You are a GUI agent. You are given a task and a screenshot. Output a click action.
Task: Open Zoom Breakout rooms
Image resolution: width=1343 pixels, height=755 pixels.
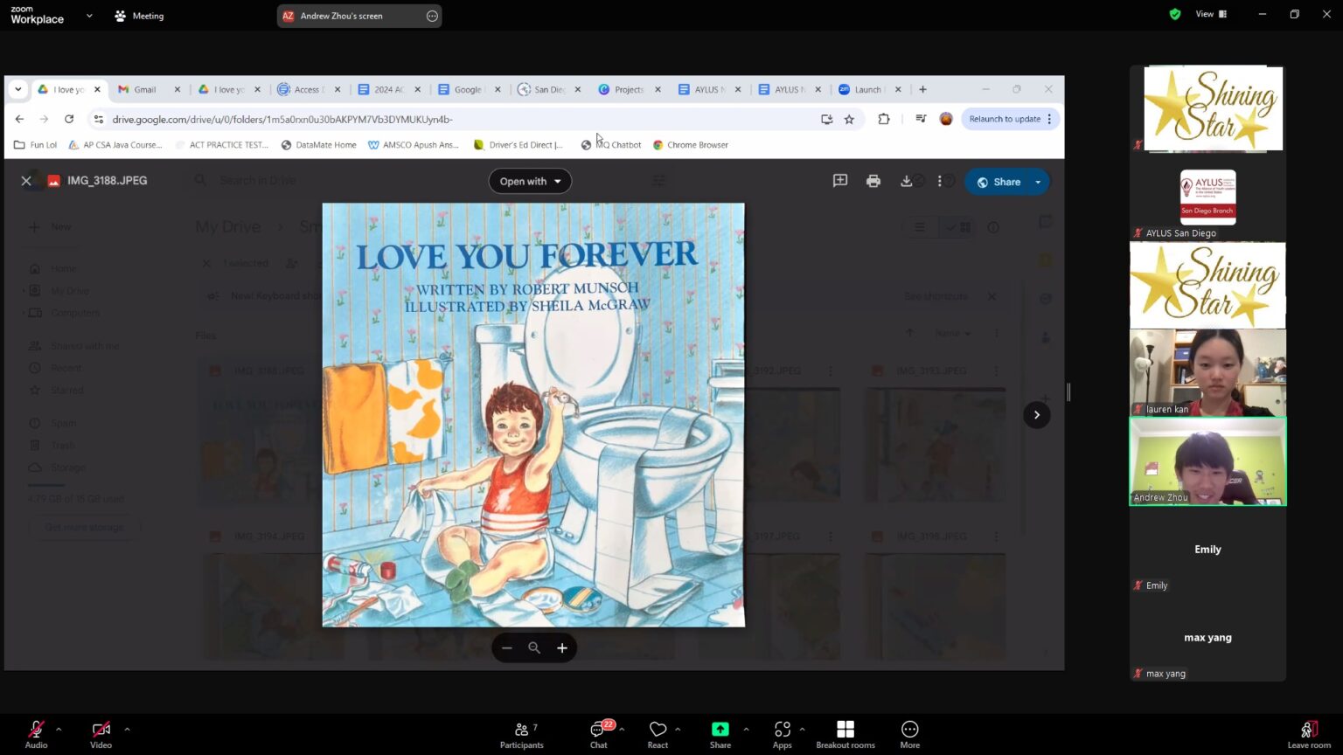click(x=845, y=734)
